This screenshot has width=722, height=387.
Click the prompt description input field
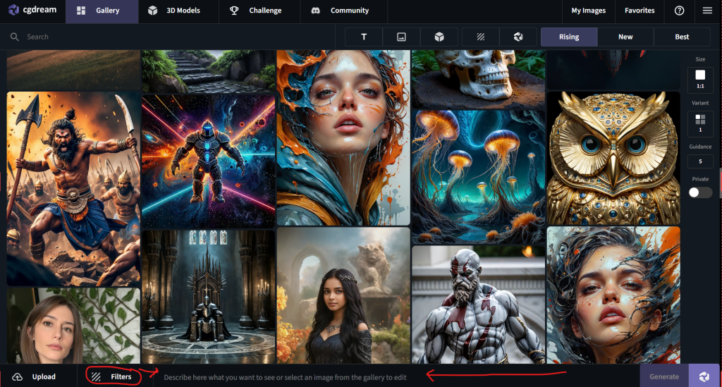point(396,377)
